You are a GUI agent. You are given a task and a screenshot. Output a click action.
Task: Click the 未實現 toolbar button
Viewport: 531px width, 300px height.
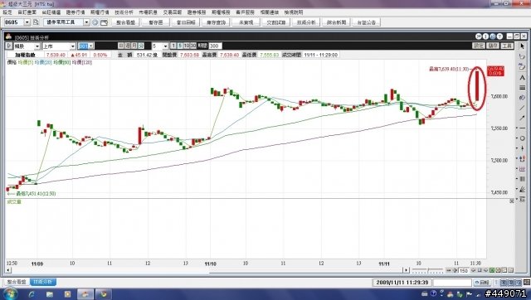[246, 22]
